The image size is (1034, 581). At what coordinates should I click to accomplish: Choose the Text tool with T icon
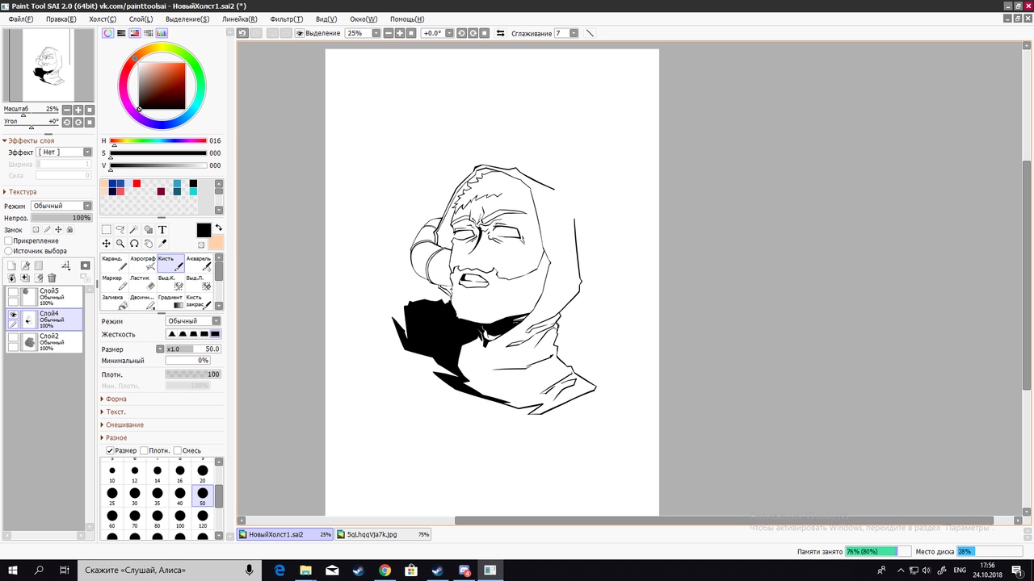pos(162,230)
